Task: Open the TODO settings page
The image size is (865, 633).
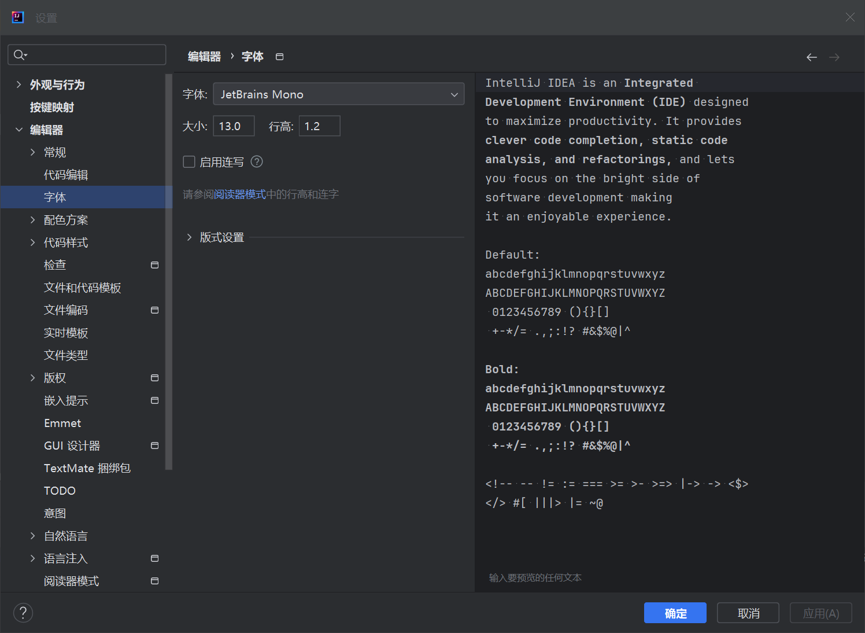Action: click(60, 491)
